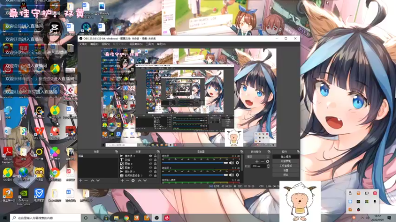This screenshot has width=396, height=222.
Task: Open settings gear of first mixer channel
Action: 238,163
